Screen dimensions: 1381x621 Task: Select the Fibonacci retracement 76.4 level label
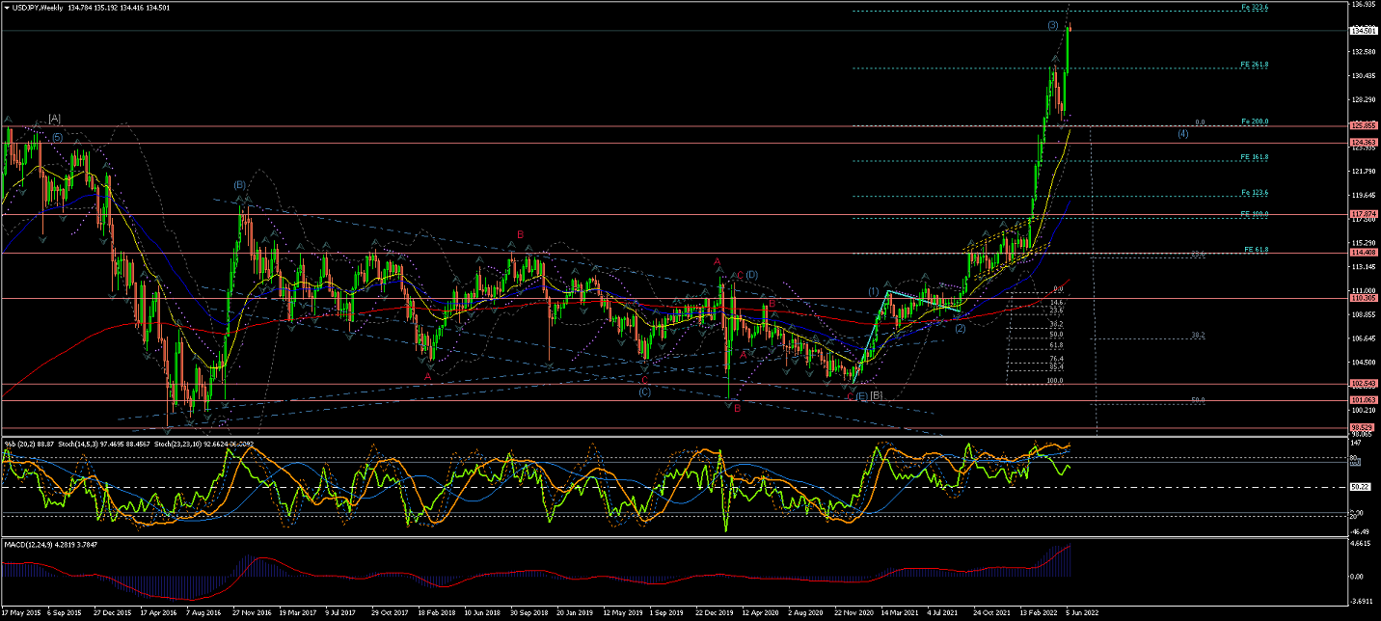[x=1057, y=359]
